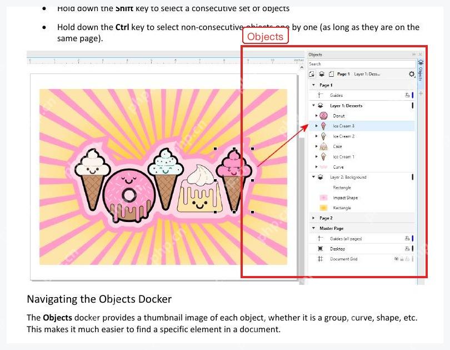Click the blue color swatch of Guides (all pages)
The image size is (450, 350).
point(413,239)
